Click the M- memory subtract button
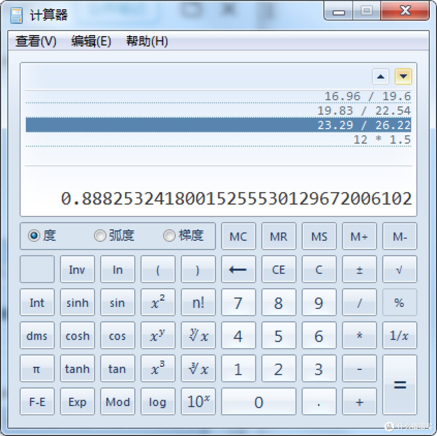Image resolution: width=437 pixels, height=436 pixels. pyautogui.click(x=399, y=236)
